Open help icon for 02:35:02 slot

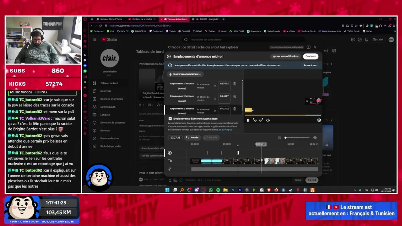(215, 86)
